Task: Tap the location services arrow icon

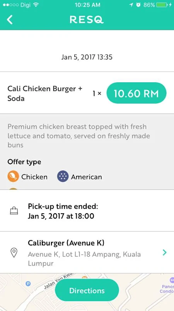Action: point(131,5)
